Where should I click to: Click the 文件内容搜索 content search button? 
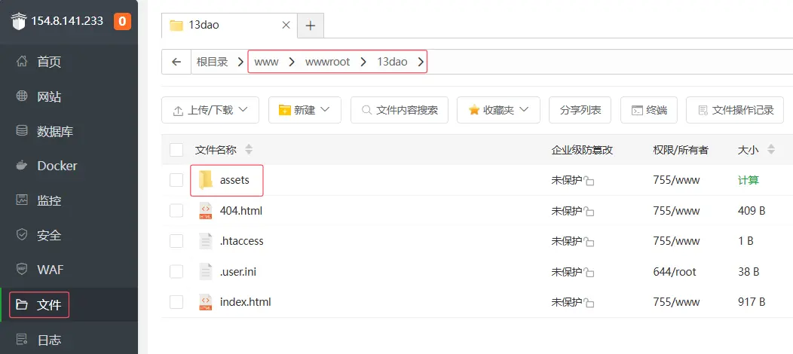click(400, 110)
